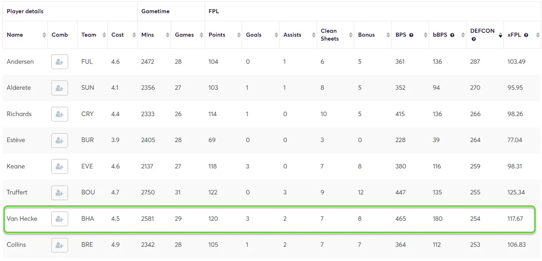Sort the table by Cost

point(117,35)
